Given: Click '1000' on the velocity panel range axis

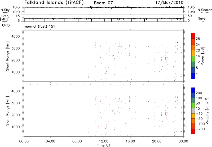Looking at the screenshot, I should (16, 127).
